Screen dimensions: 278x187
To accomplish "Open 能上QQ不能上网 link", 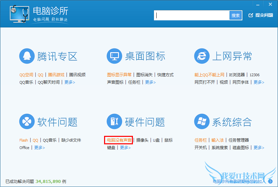I will point(210,75).
